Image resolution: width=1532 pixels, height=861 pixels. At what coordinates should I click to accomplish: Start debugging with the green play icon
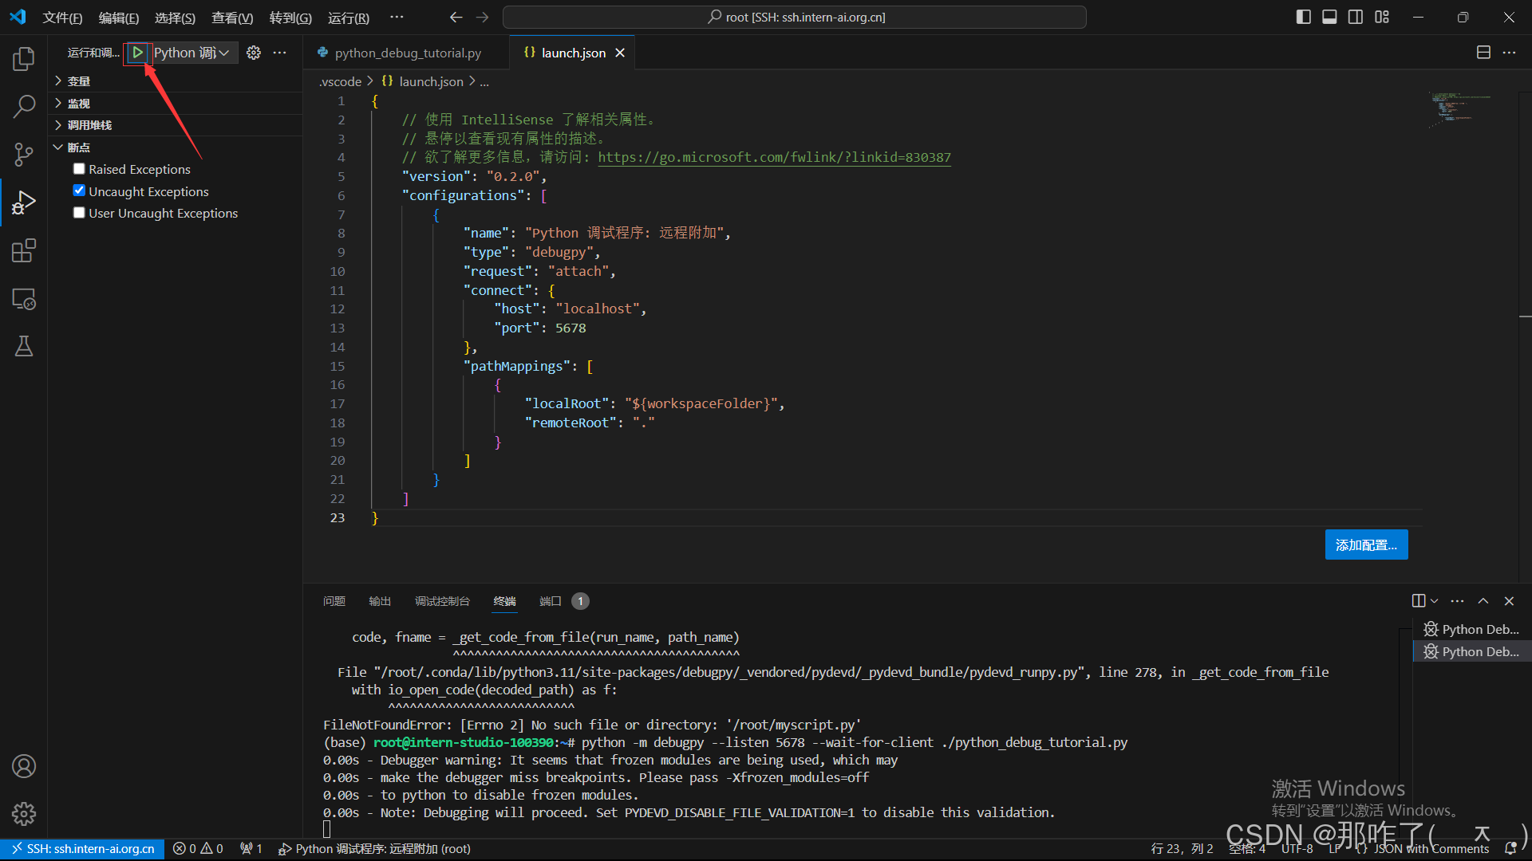(137, 52)
